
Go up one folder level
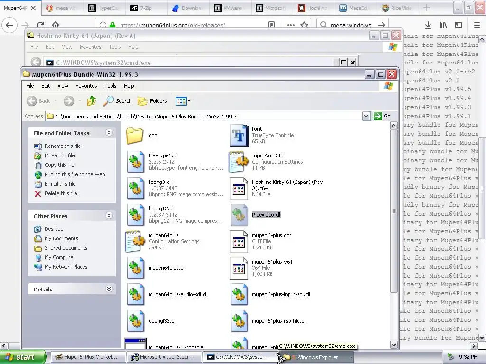point(92,101)
